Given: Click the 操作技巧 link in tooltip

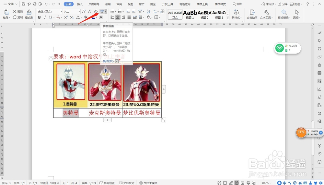Looking at the screenshot, I should [x=108, y=61].
